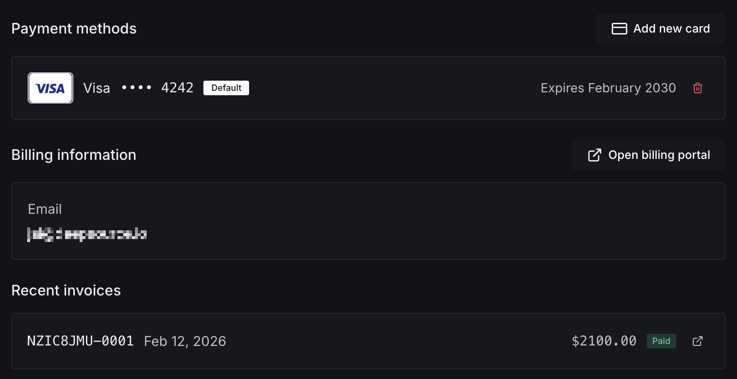Image resolution: width=737 pixels, height=379 pixels.
Task: Click the Visa card logo
Action: pos(50,88)
